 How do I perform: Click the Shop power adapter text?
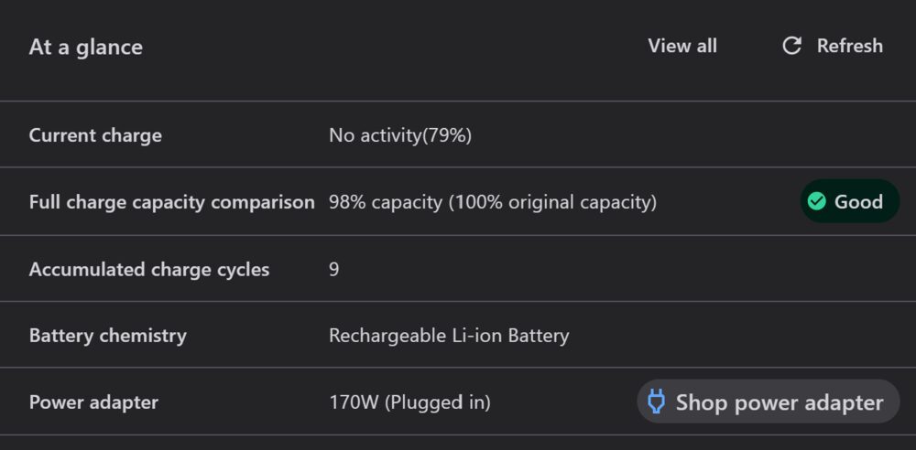click(780, 402)
